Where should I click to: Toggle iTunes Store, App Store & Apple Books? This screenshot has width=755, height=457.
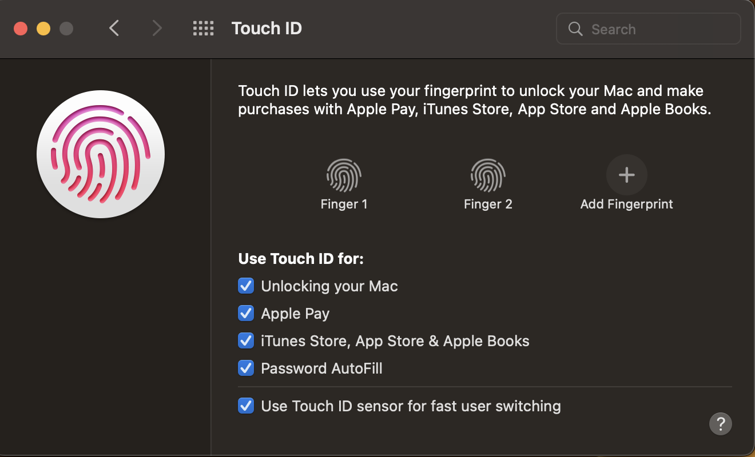[246, 340]
